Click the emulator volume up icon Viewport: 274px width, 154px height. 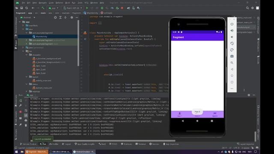[232, 30]
